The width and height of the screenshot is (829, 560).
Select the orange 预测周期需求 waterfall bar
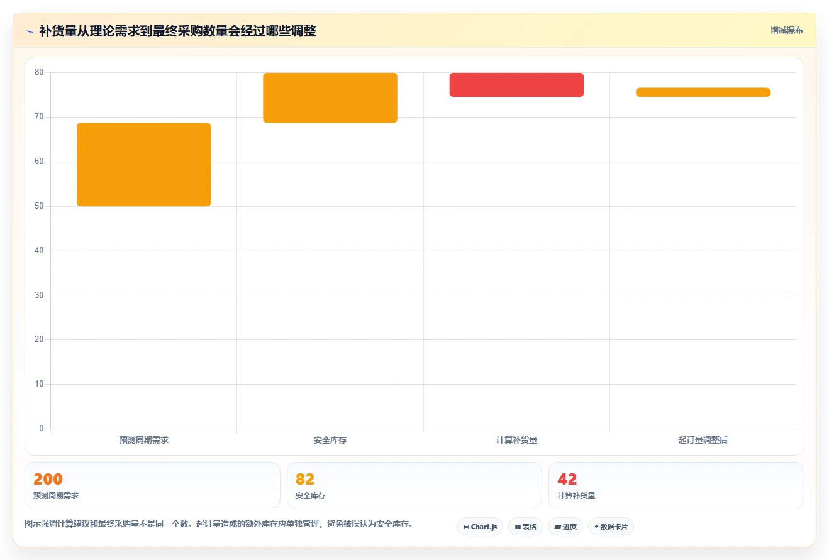[x=143, y=165]
